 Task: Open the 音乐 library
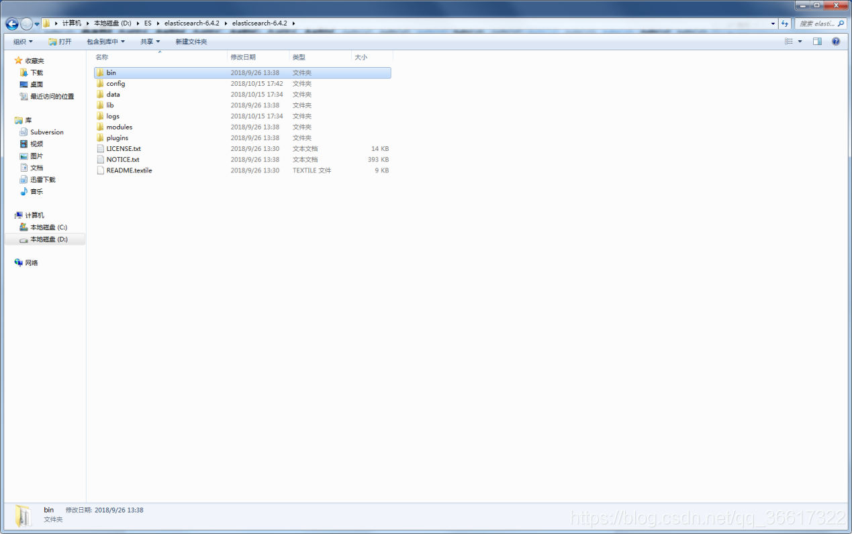pyautogui.click(x=36, y=192)
